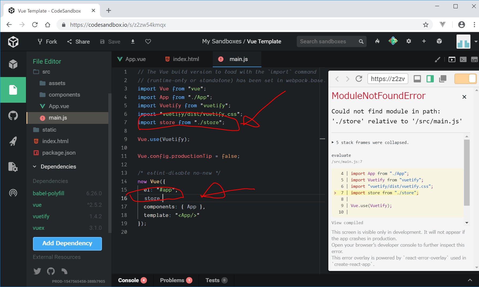The image size is (479, 287).
Task: Open Configuration files sidebar icon
Action: pyautogui.click(x=13, y=167)
